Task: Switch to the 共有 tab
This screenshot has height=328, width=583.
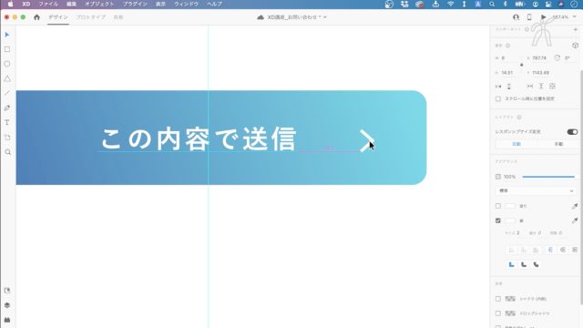Action: 118,17
